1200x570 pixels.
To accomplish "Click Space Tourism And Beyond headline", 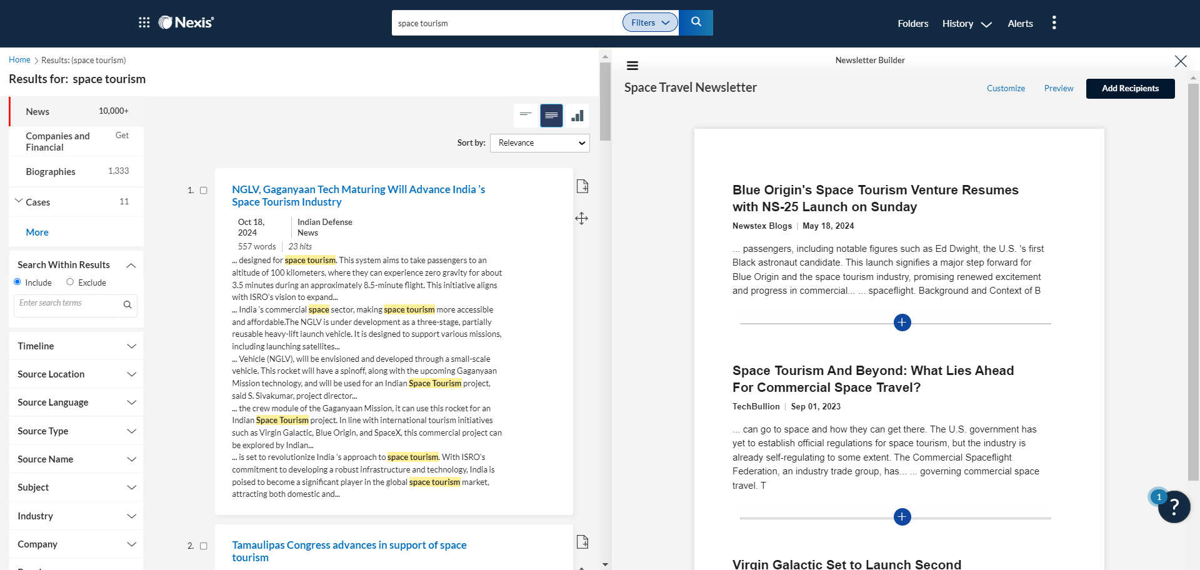I will [873, 379].
